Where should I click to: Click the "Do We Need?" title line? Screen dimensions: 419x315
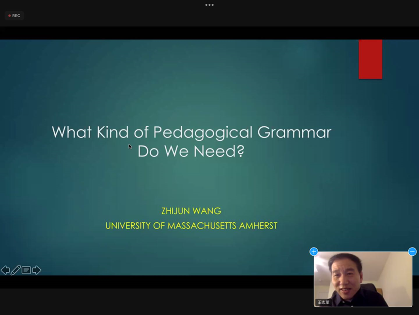pos(191,151)
